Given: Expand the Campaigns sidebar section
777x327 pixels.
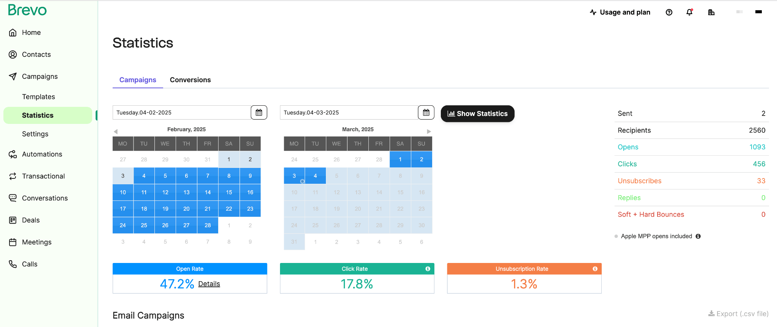Looking at the screenshot, I should (x=39, y=77).
